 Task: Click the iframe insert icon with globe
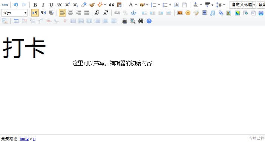coord(245,13)
